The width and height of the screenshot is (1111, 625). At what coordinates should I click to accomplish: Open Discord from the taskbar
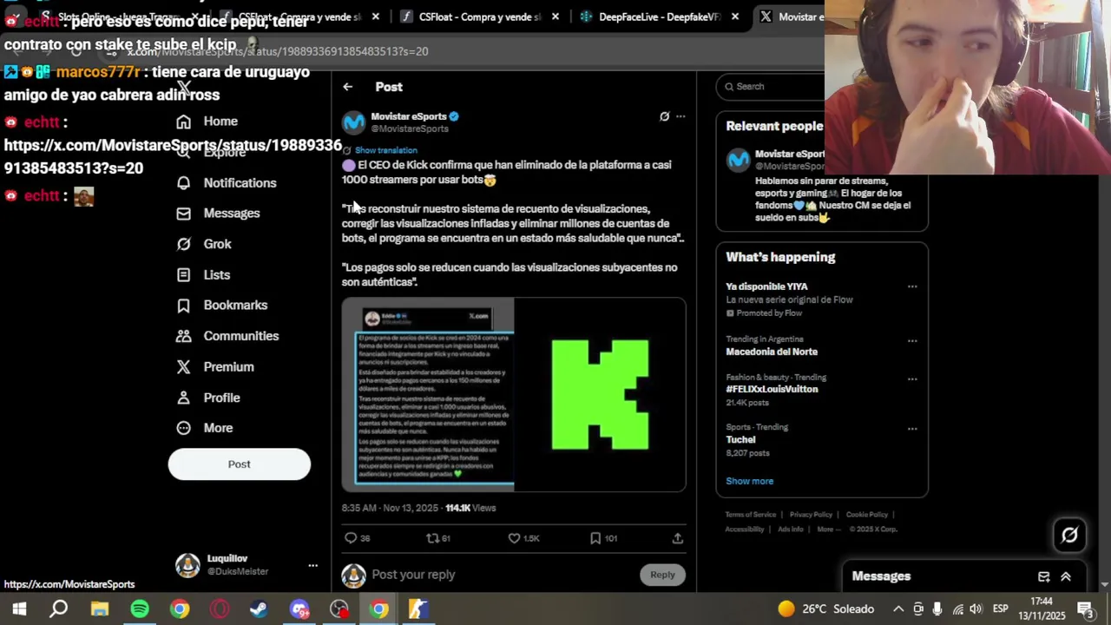299,609
